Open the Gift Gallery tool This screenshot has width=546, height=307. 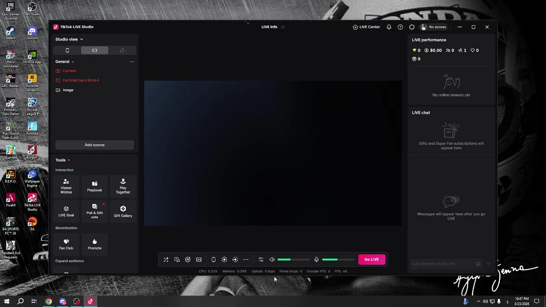tap(123, 211)
